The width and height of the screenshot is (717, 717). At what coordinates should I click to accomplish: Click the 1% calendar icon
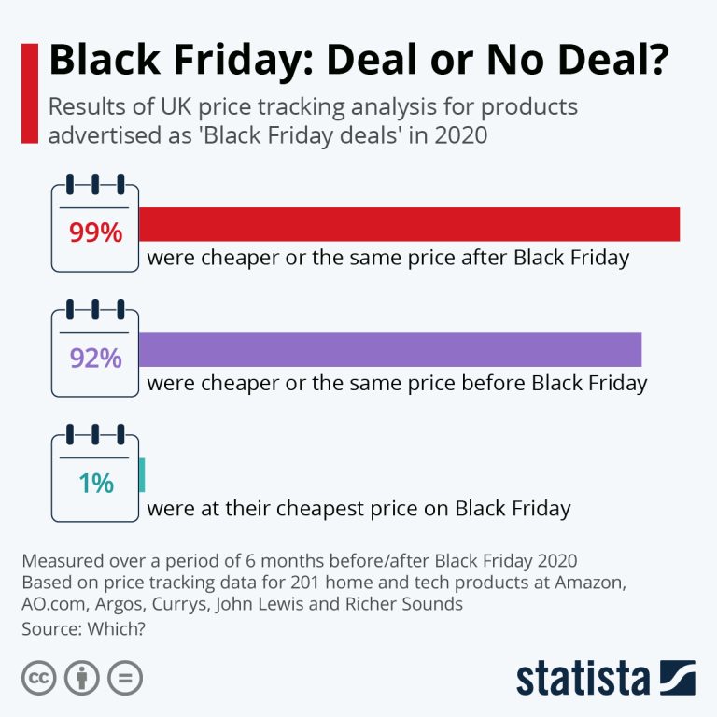tap(94, 476)
